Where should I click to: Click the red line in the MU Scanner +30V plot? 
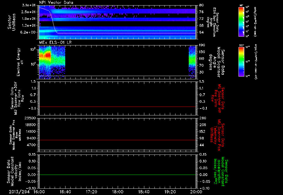117,107
